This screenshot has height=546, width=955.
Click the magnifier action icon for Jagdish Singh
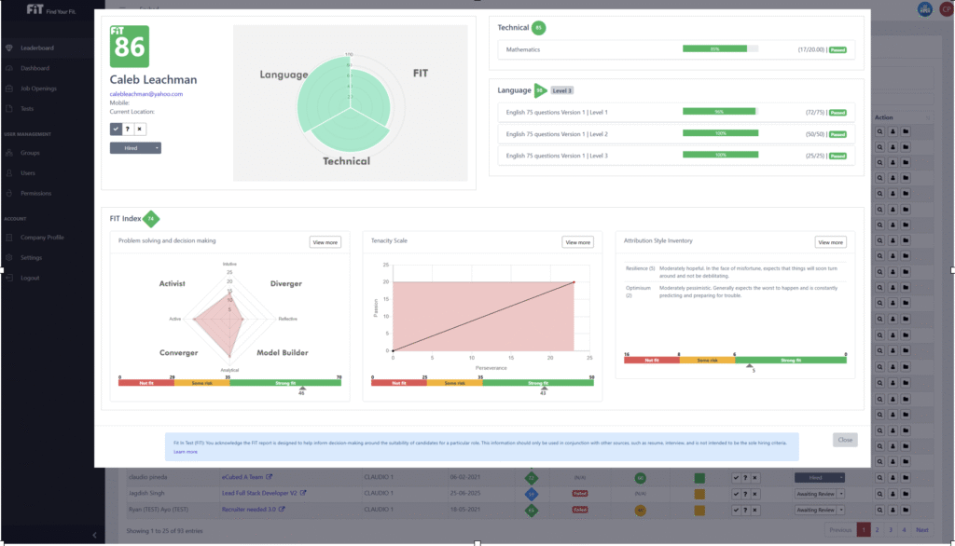[881, 494]
